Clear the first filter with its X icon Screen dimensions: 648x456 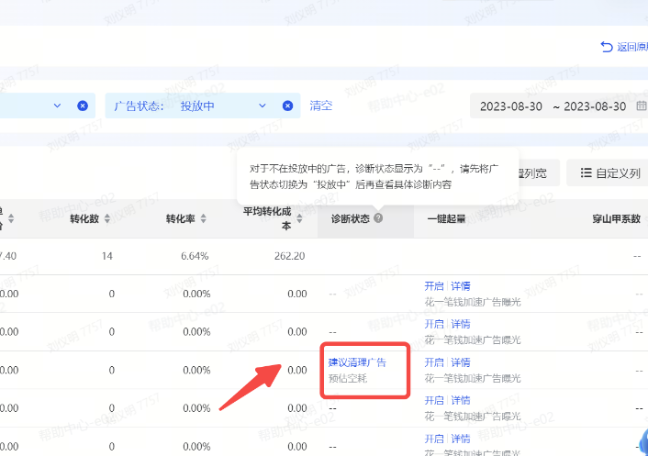click(x=83, y=106)
